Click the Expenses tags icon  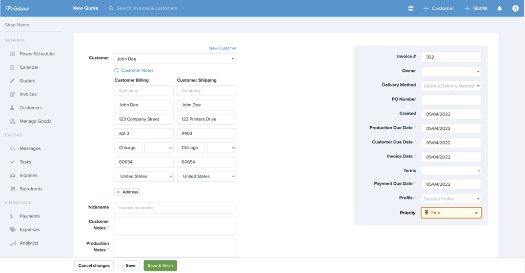[x=13, y=229]
